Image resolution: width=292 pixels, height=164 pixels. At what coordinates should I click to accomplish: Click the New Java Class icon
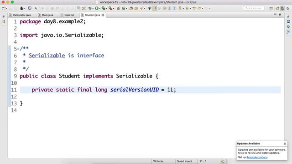(x=124, y=8)
